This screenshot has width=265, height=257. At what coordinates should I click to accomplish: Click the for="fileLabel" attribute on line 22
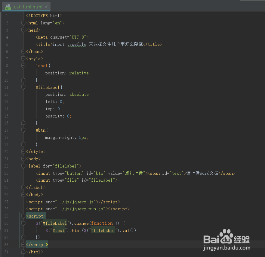pos(61,166)
